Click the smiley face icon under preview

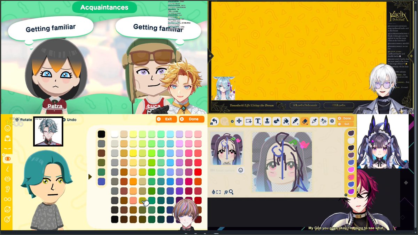[241, 170]
